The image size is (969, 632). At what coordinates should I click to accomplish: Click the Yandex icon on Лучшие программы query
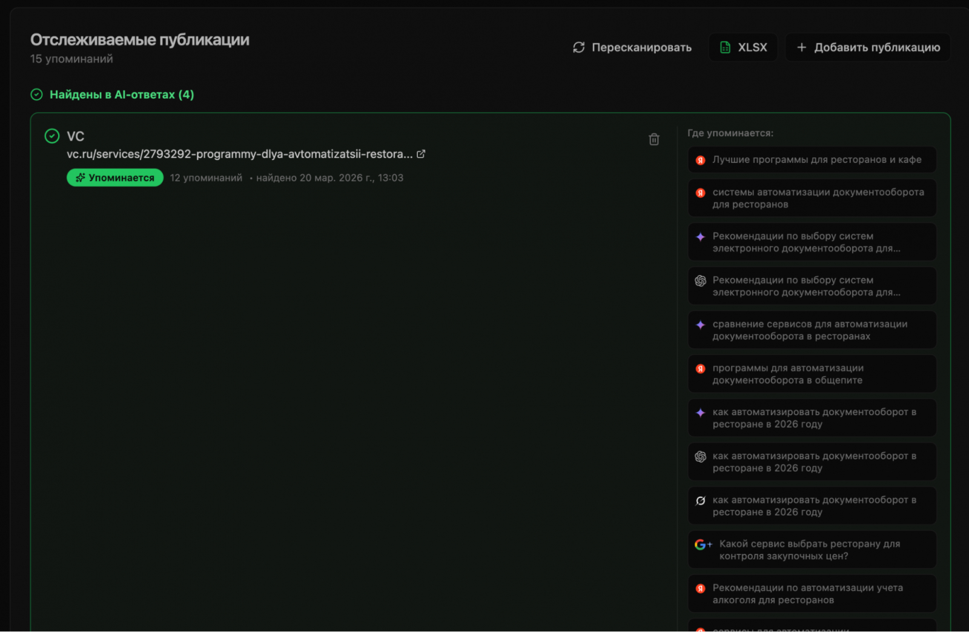pos(701,160)
